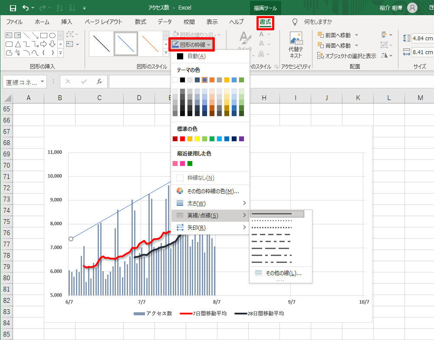Screen dimensions: 434x340
Task: Sort ascending from the quick access toolbar
Action: [59, 8]
